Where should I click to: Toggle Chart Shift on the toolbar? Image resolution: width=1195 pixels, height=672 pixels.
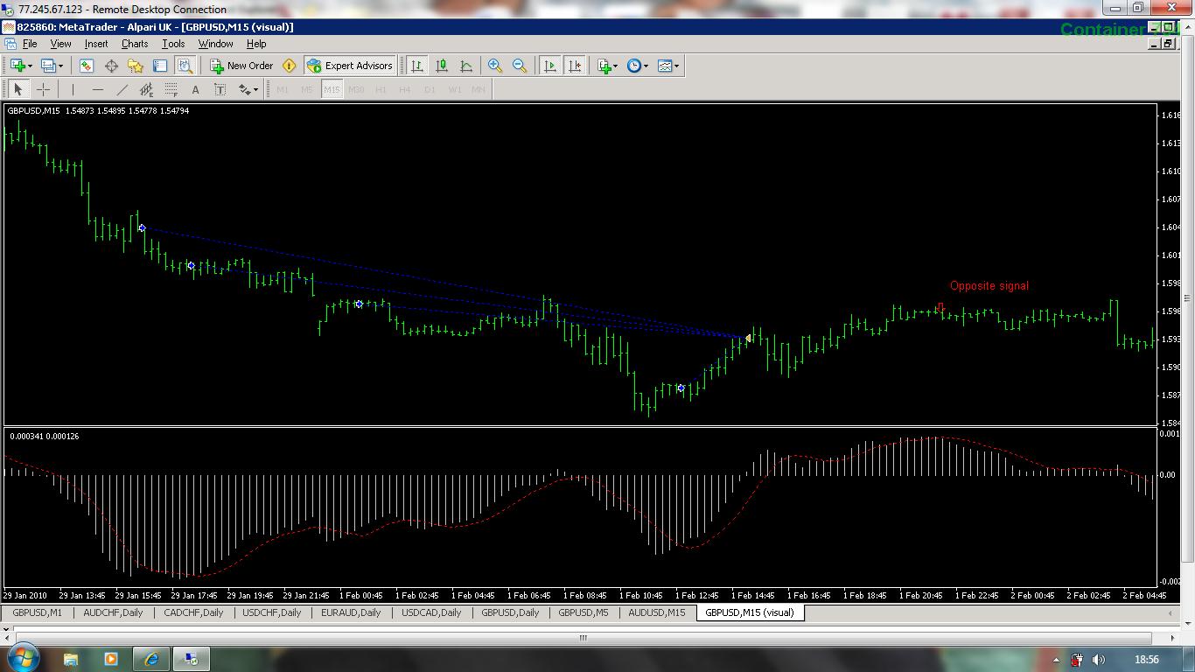click(x=575, y=66)
